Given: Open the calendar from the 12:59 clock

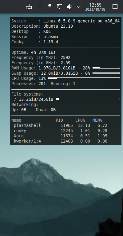Looking at the screenshot, I should coord(95,5).
